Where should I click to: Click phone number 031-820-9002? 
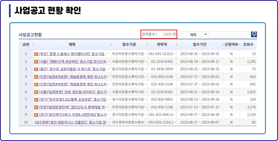pyautogui.click(x=162, y=100)
